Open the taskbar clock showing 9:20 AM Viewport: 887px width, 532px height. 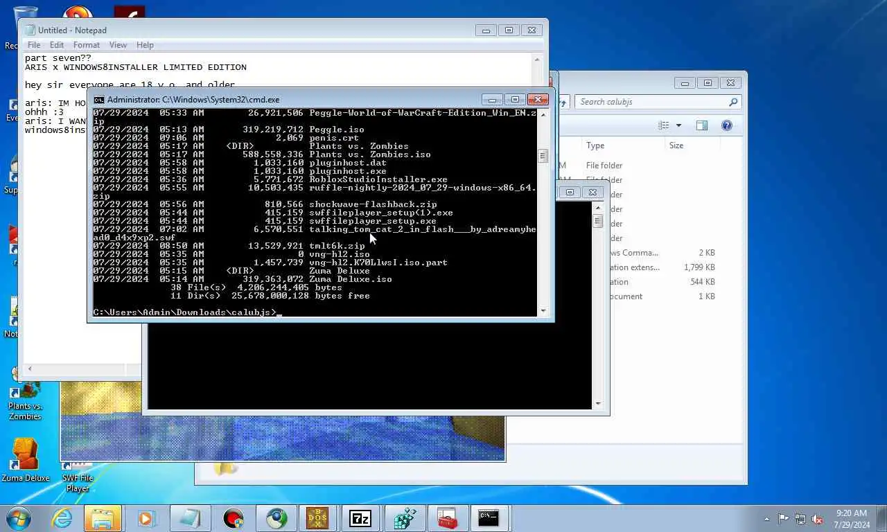pos(852,519)
